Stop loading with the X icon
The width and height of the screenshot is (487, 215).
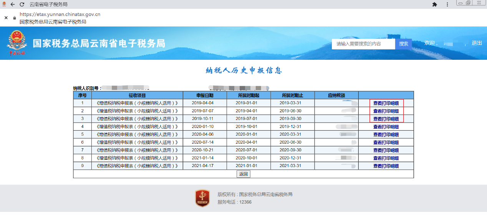click(x=6, y=18)
